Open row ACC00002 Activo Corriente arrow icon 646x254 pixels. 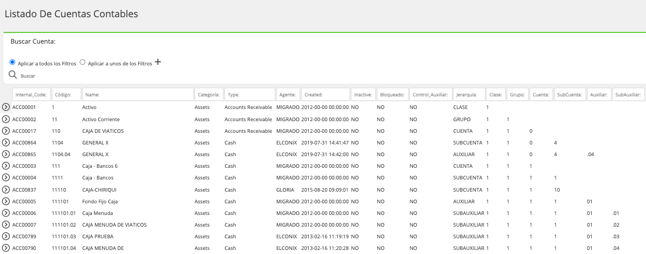pos(6,119)
